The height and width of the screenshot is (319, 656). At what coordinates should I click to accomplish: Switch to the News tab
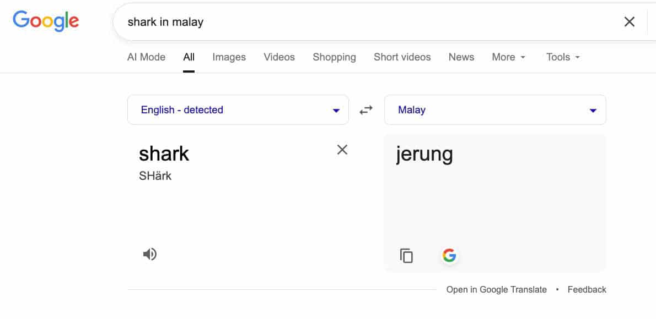pyautogui.click(x=461, y=57)
